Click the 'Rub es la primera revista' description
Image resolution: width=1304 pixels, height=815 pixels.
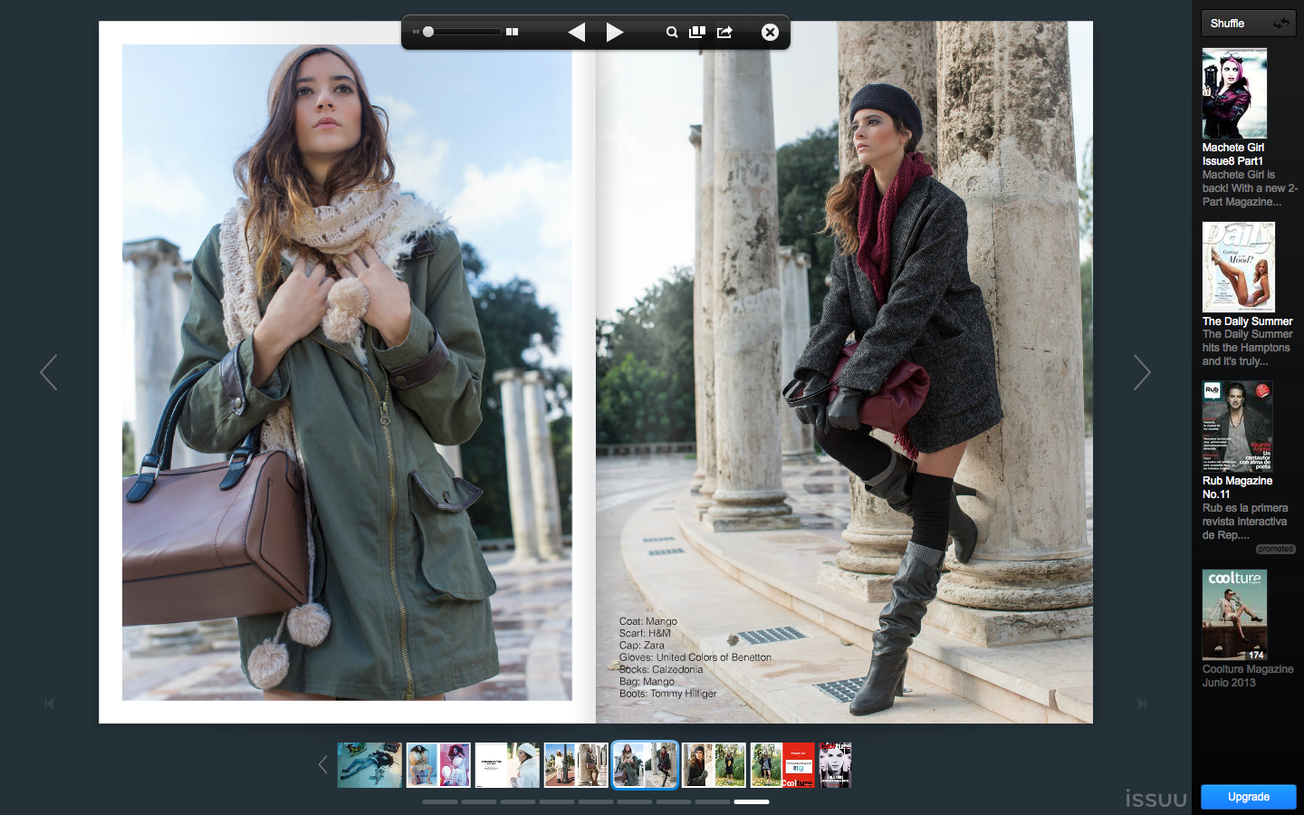1245,522
